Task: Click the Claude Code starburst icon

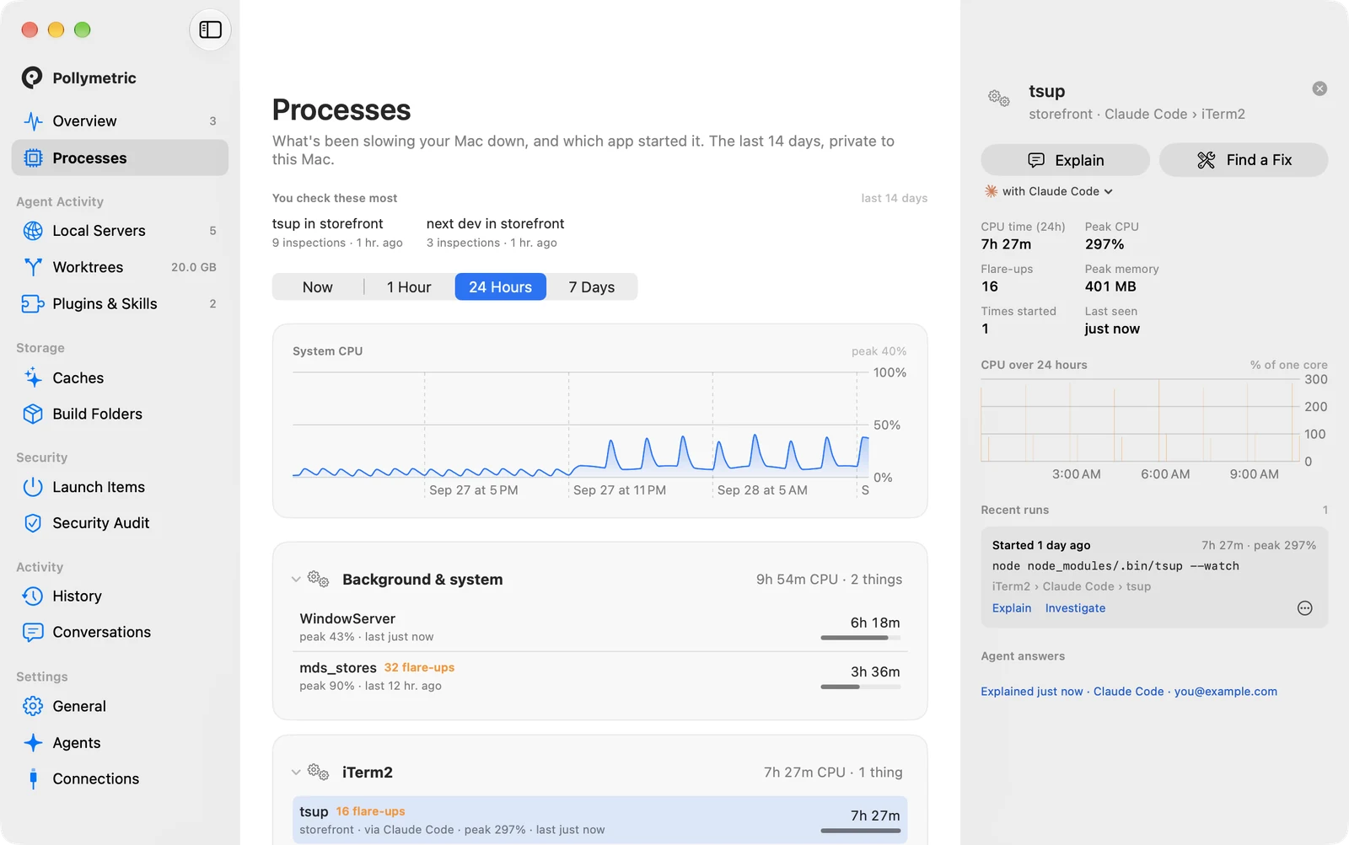Action: [992, 191]
